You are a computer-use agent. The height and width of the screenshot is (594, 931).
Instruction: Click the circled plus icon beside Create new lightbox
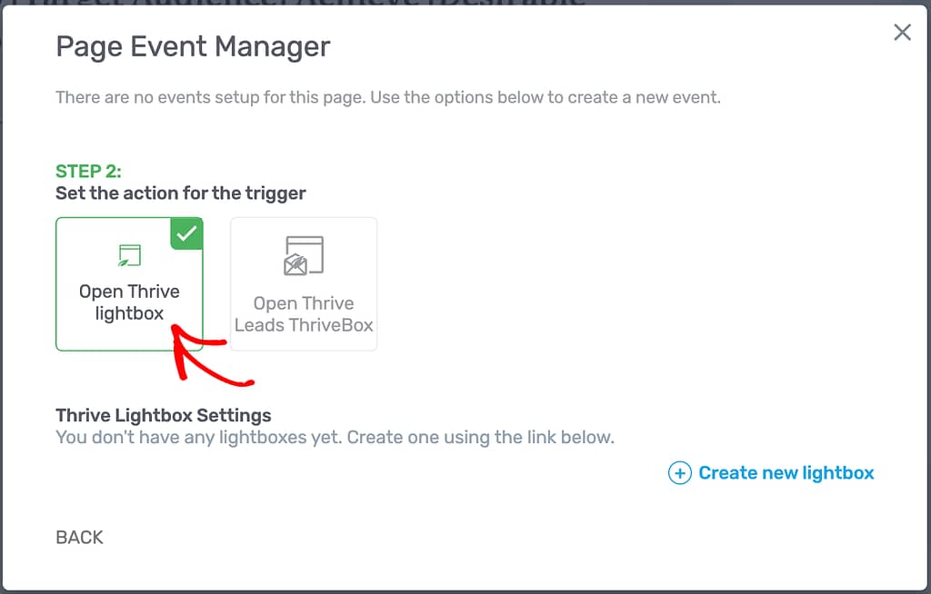pos(680,473)
